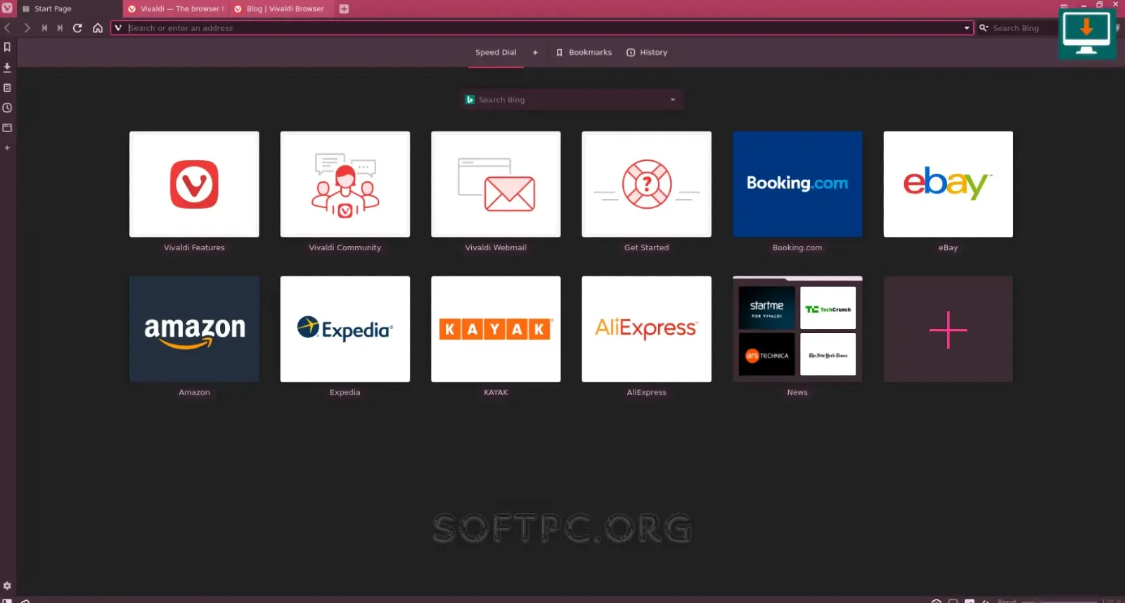Open the Get Started speed dial
The width and height of the screenshot is (1125, 603).
tap(647, 184)
